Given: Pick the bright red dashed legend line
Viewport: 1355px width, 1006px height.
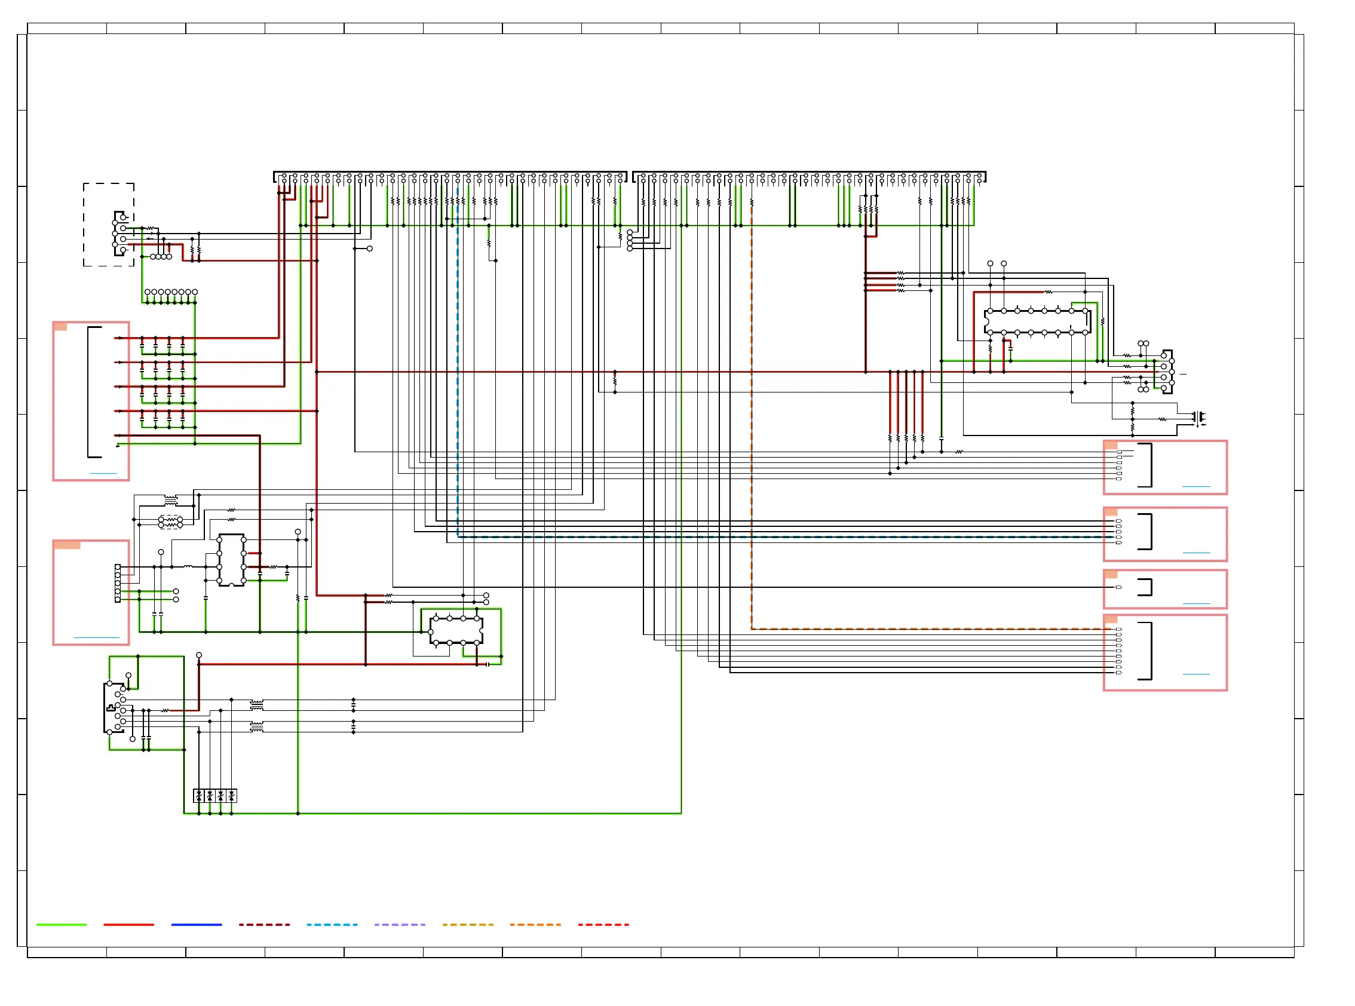Looking at the screenshot, I should (603, 925).
